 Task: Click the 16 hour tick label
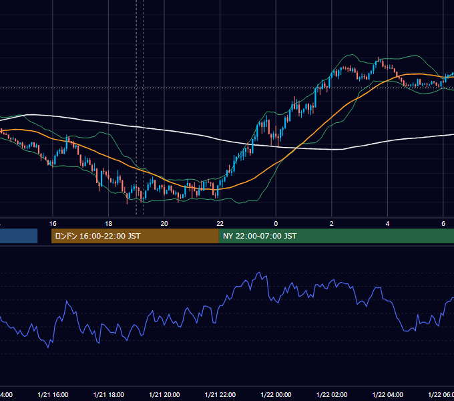tap(53, 224)
